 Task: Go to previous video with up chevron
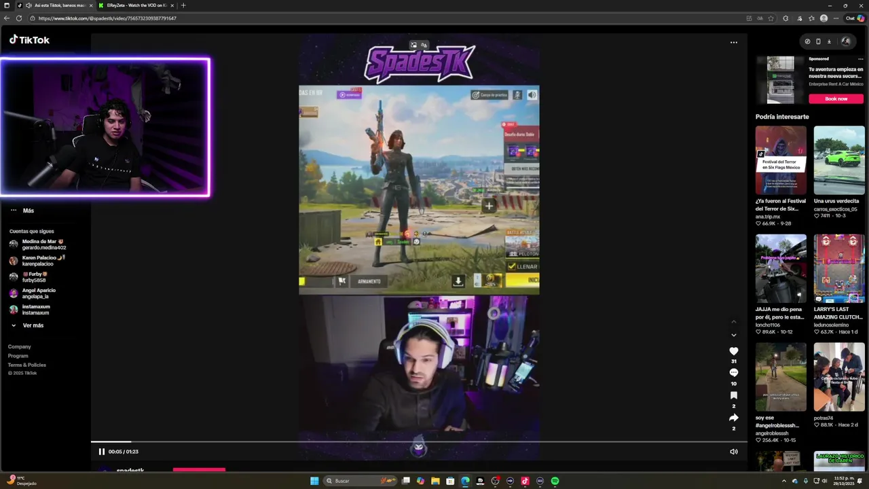pyautogui.click(x=733, y=322)
